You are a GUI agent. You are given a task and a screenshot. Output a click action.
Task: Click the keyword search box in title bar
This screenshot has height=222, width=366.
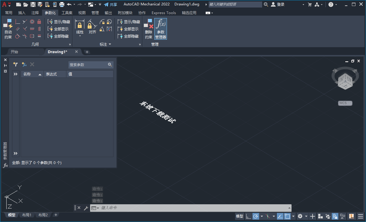pyautogui.click(x=235, y=5)
